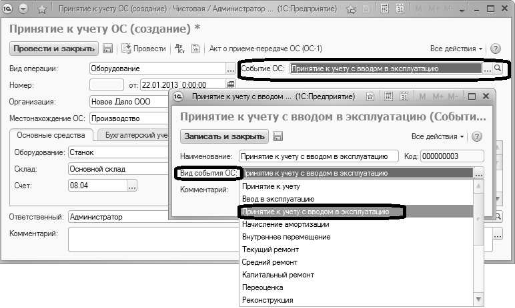Click 'Провести' toolbar button
This screenshot has width=515, height=308.
point(144,49)
